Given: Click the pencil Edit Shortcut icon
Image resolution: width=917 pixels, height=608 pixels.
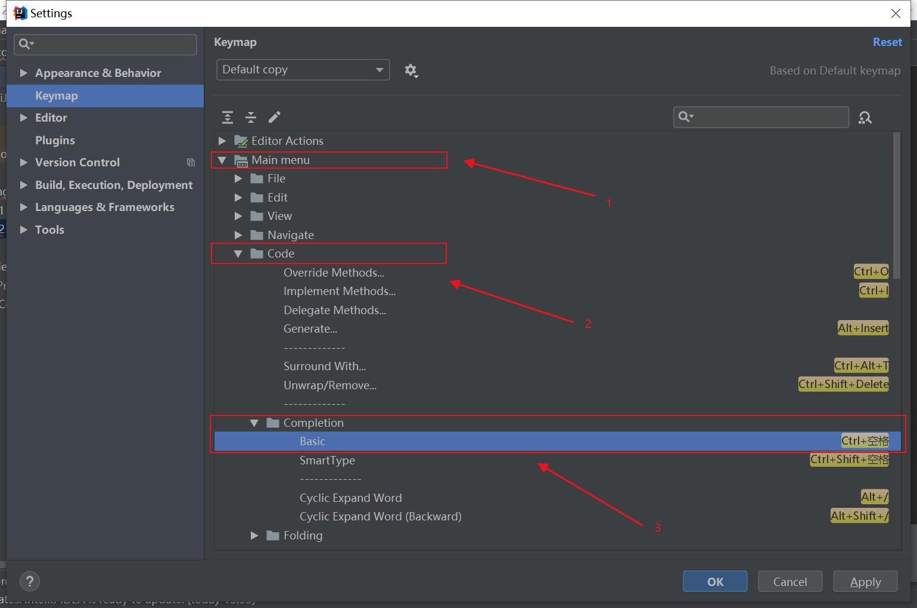Looking at the screenshot, I should (x=274, y=117).
